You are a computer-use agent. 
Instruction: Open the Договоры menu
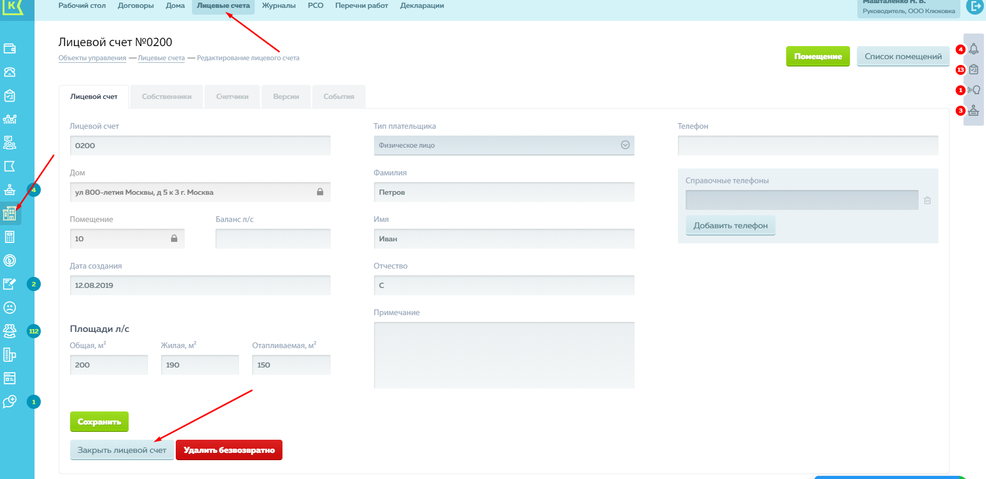(136, 6)
